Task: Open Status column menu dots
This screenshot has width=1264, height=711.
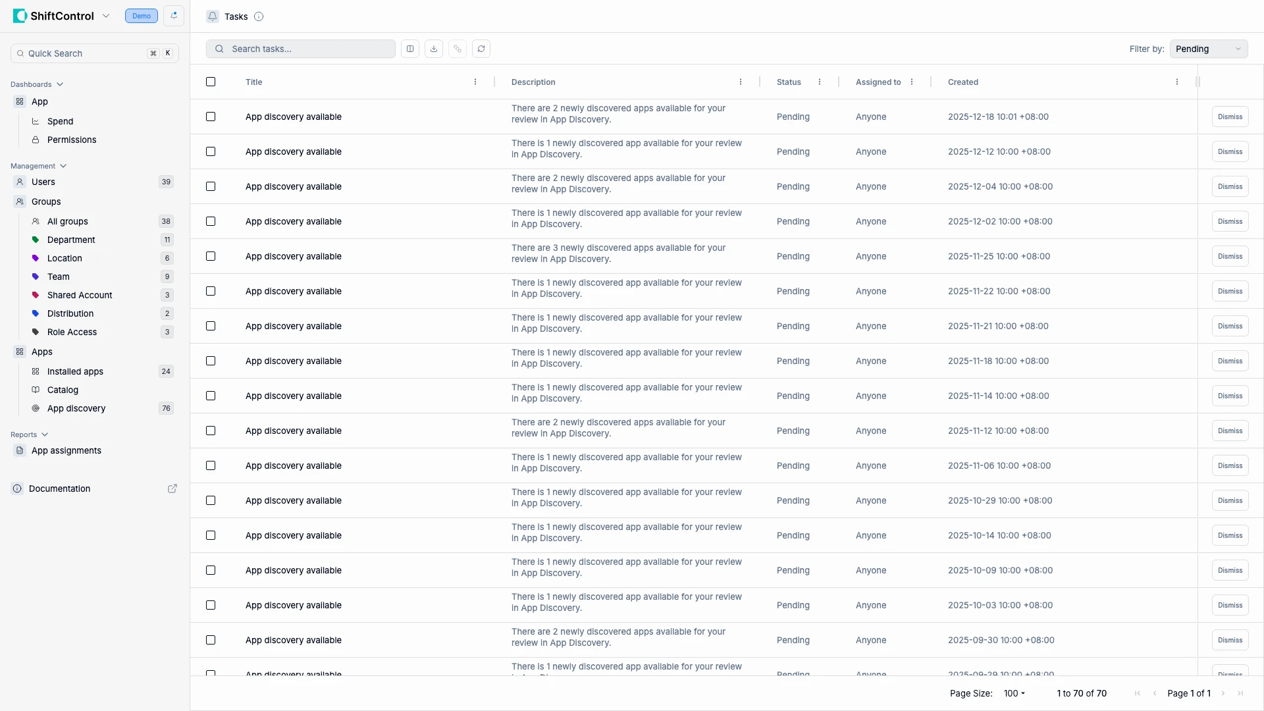Action: pyautogui.click(x=820, y=82)
